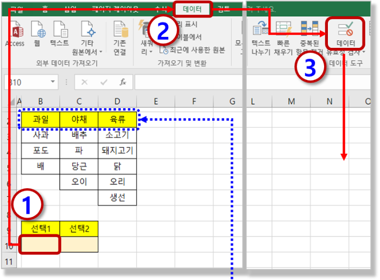Select cell containing 소고기
The image size is (380, 280).
point(117,135)
